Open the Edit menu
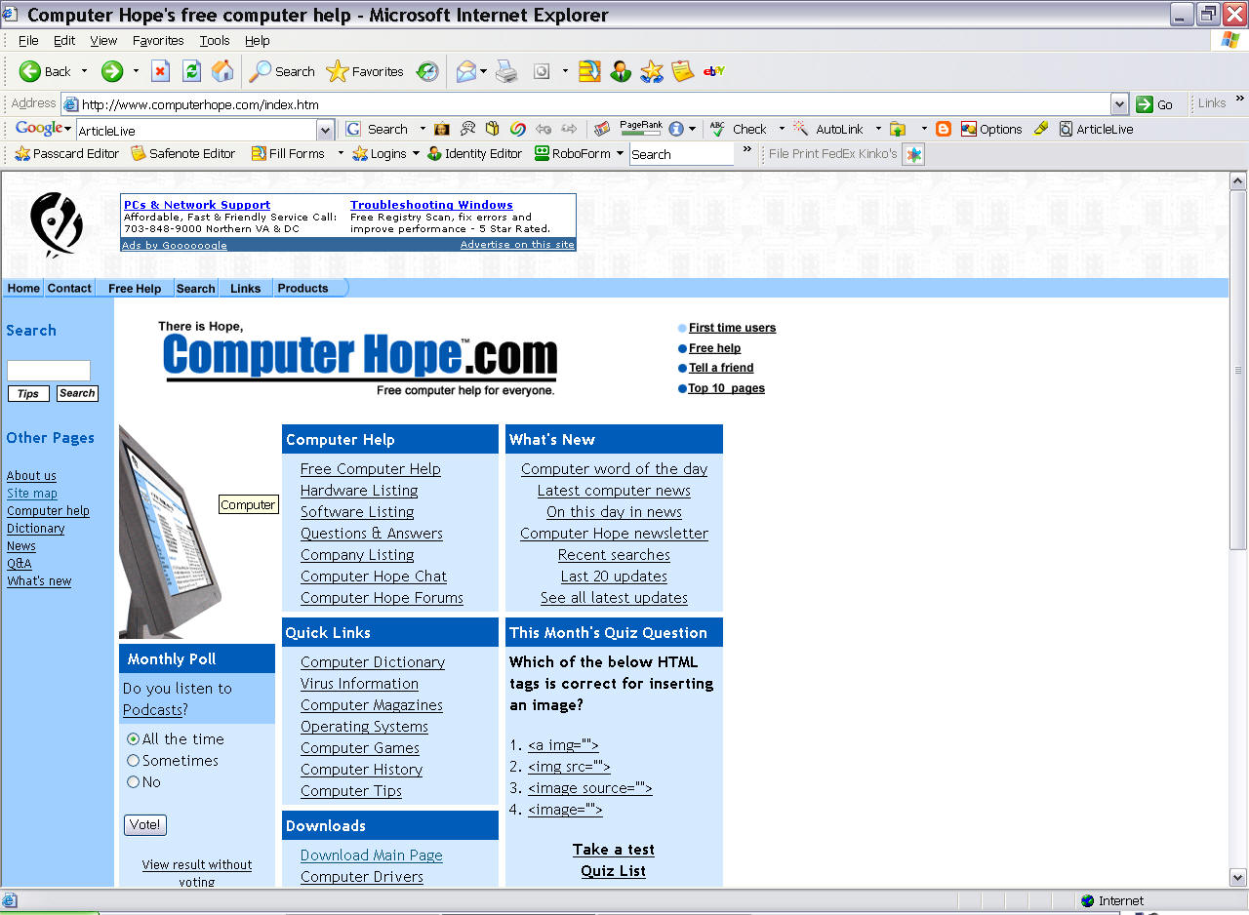 (x=64, y=41)
